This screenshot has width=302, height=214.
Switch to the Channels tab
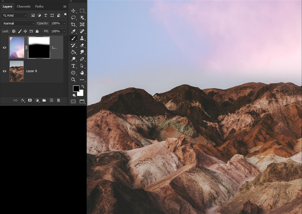click(24, 6)
